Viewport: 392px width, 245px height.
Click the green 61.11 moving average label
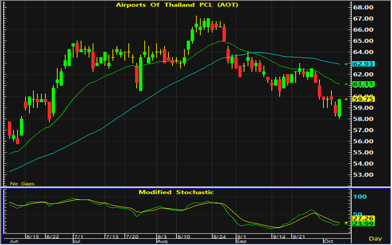click(364, 84)
